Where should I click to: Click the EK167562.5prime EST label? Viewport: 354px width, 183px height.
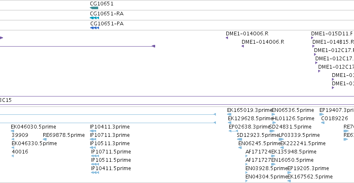coord(310,177)
